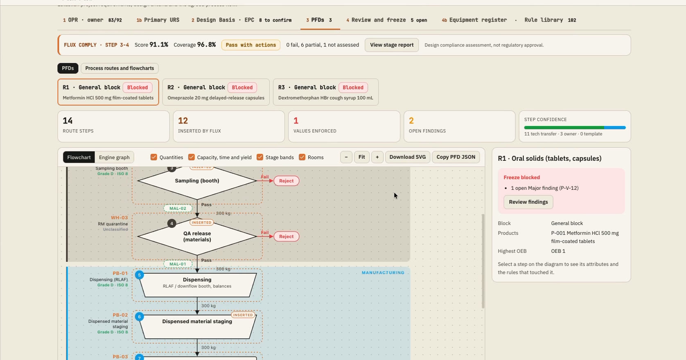This screenshot has width=686, height=360.
Task: Select the Sampling (booth) diamond step
Action: [197, 181]
